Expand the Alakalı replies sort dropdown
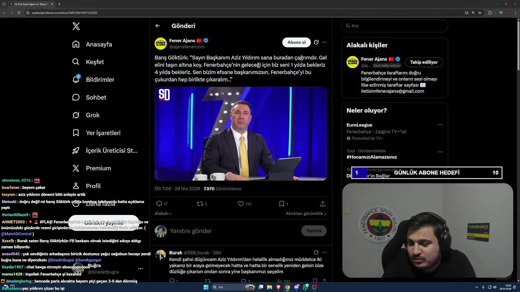Screen dimensions: 520x292 tap(163, 213)
